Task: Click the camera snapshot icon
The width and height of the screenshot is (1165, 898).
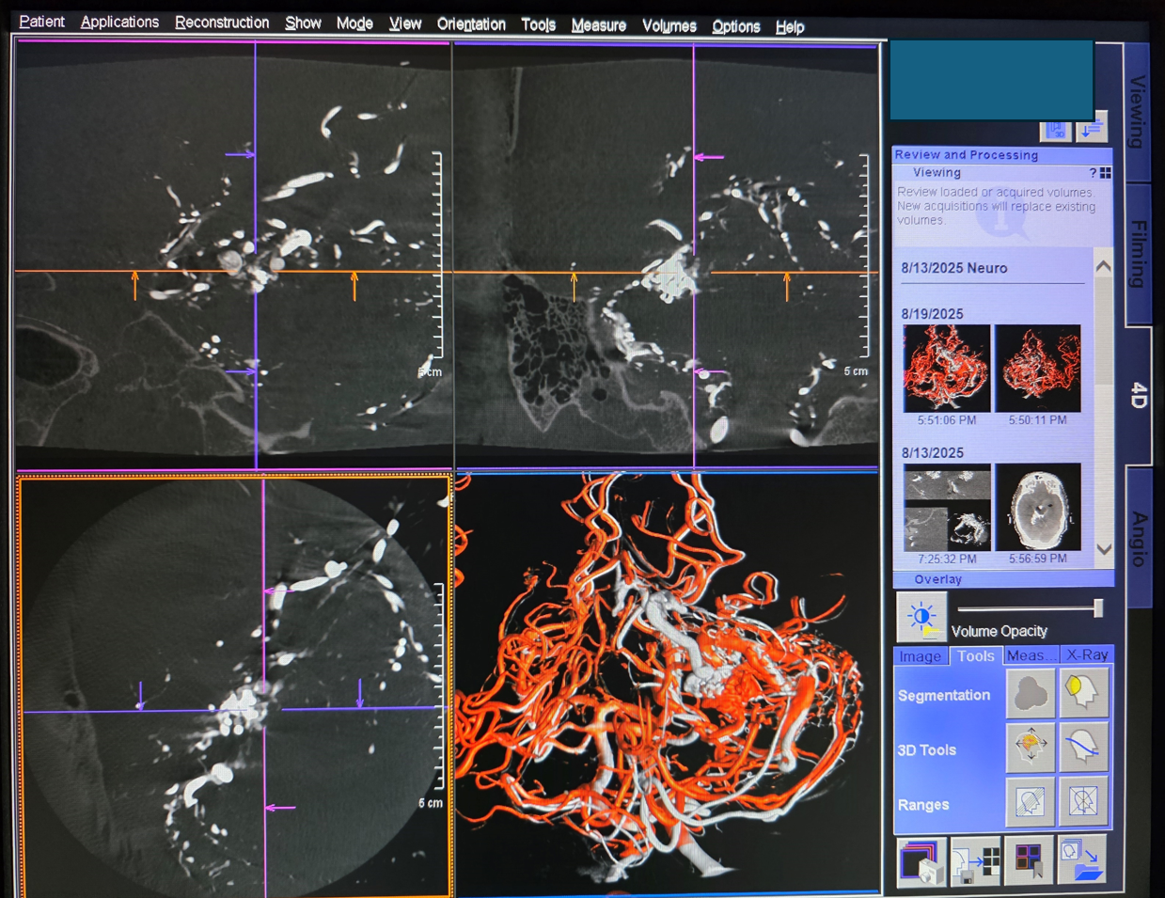Action: 921,862
